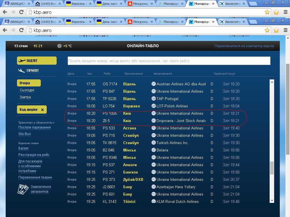Switch to the ВІДЛІТ departures tab

pyautogui.click(x=37, y=61)
